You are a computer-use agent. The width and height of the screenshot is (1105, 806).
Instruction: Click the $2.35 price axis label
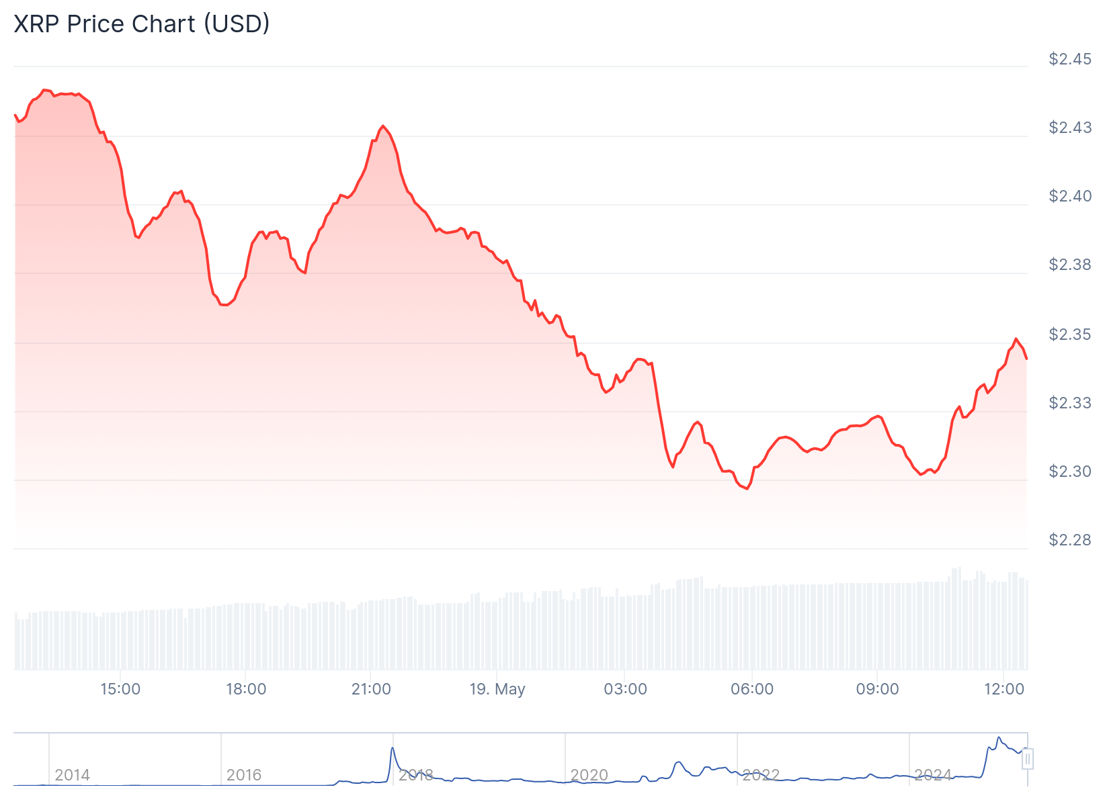pos(1070,334)
